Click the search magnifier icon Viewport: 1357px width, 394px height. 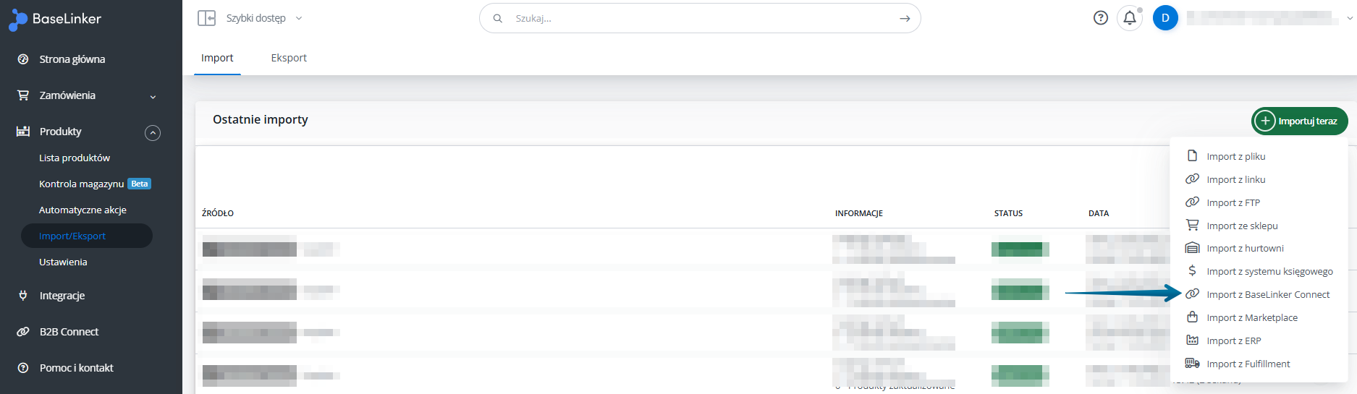(x=498, y=18)
